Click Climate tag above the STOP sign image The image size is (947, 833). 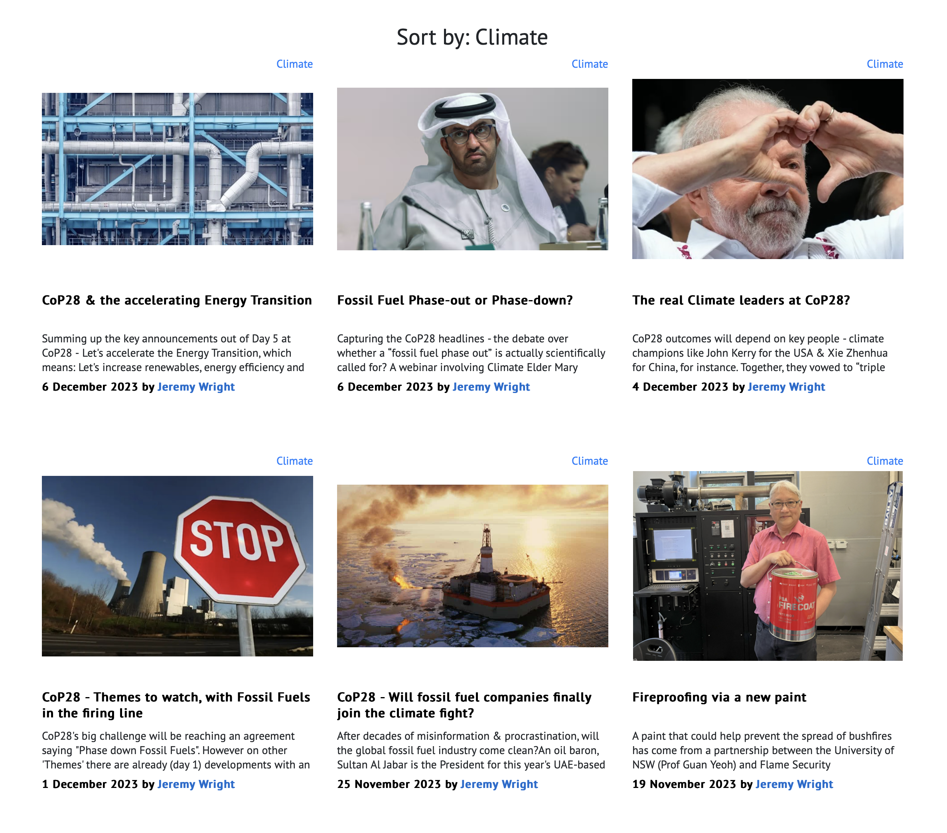coord(295,461)
